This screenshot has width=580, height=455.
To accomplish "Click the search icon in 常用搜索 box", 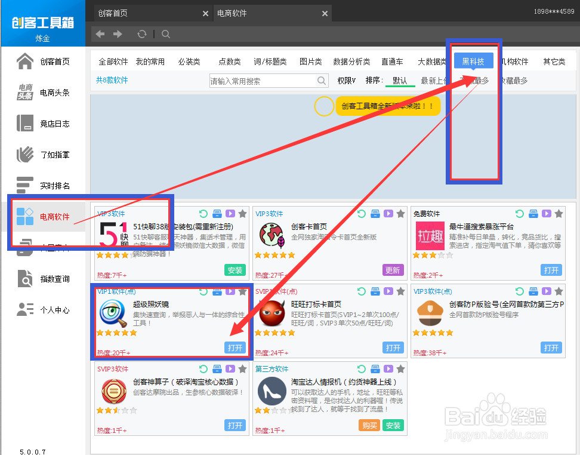I will pyautogui.click(x=322, y=81).
